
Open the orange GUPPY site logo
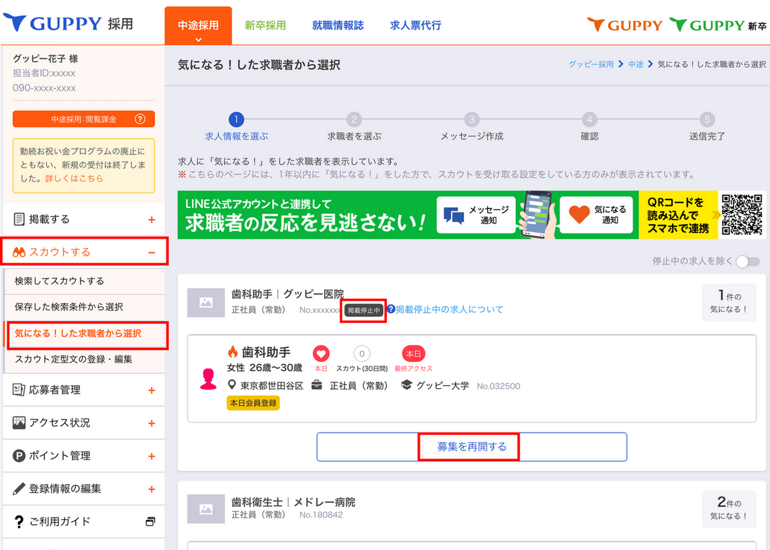click(x=624, y=25)
